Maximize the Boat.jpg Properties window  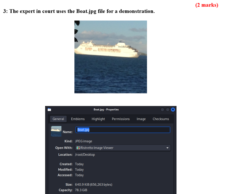click(168, 110)
